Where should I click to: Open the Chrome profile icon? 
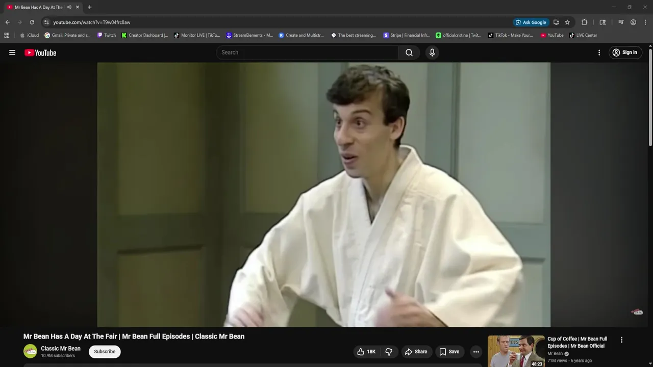[x=633, y=22]
